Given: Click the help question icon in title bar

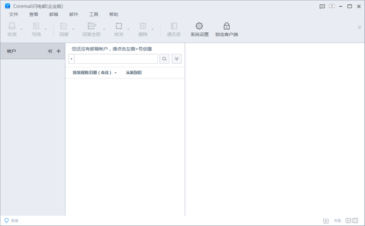Looking at the screenshot, I should 332,6.
